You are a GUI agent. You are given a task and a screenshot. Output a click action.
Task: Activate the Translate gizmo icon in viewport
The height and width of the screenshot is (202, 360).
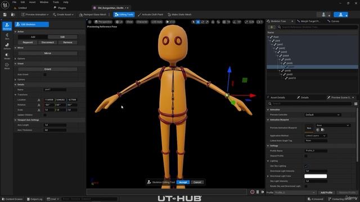tap(198, 22)
